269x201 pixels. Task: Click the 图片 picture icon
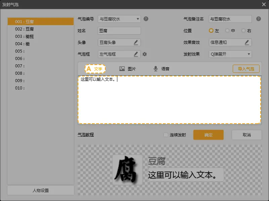pyautogui.click(x=122, y=69)
